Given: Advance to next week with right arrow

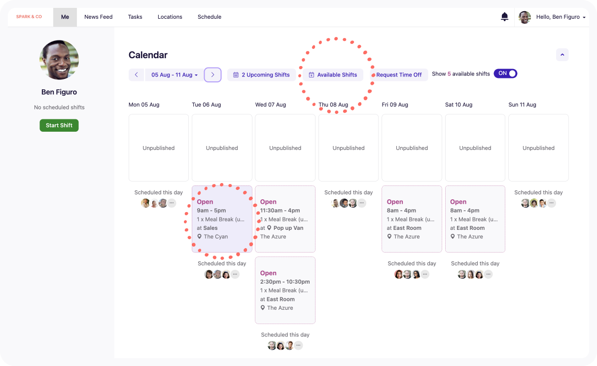Looking at the screenshot, I should pyautogui.click(x=212, y=75).
